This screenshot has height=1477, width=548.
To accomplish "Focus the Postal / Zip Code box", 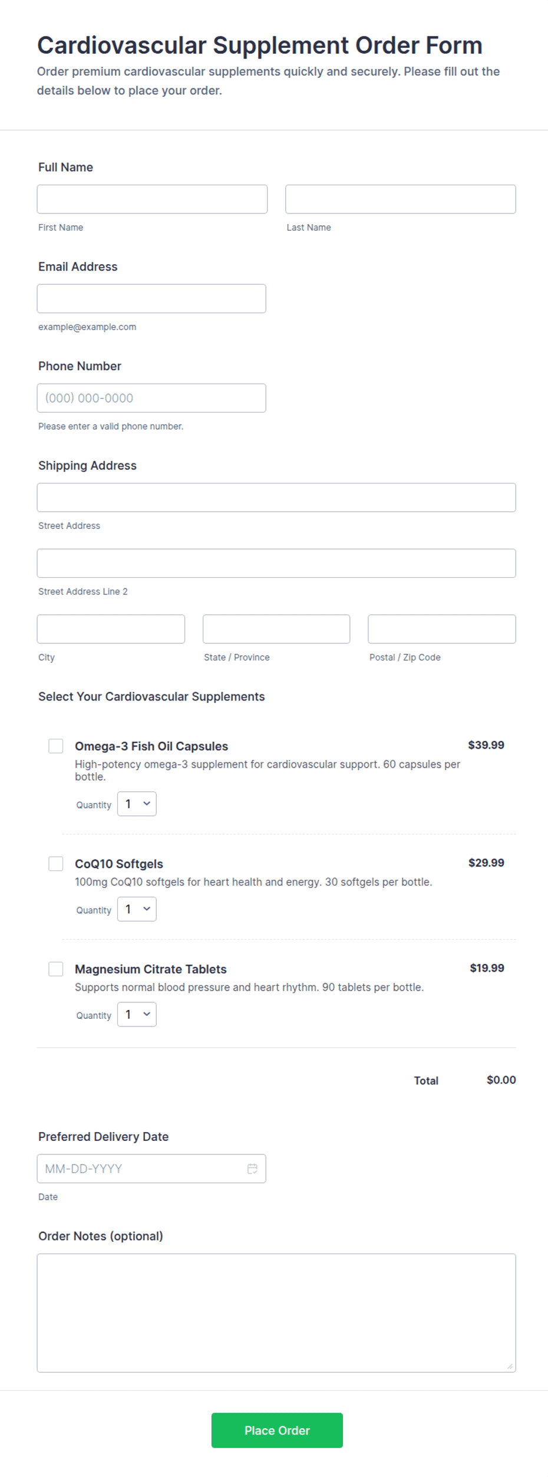I will [442, 629].
